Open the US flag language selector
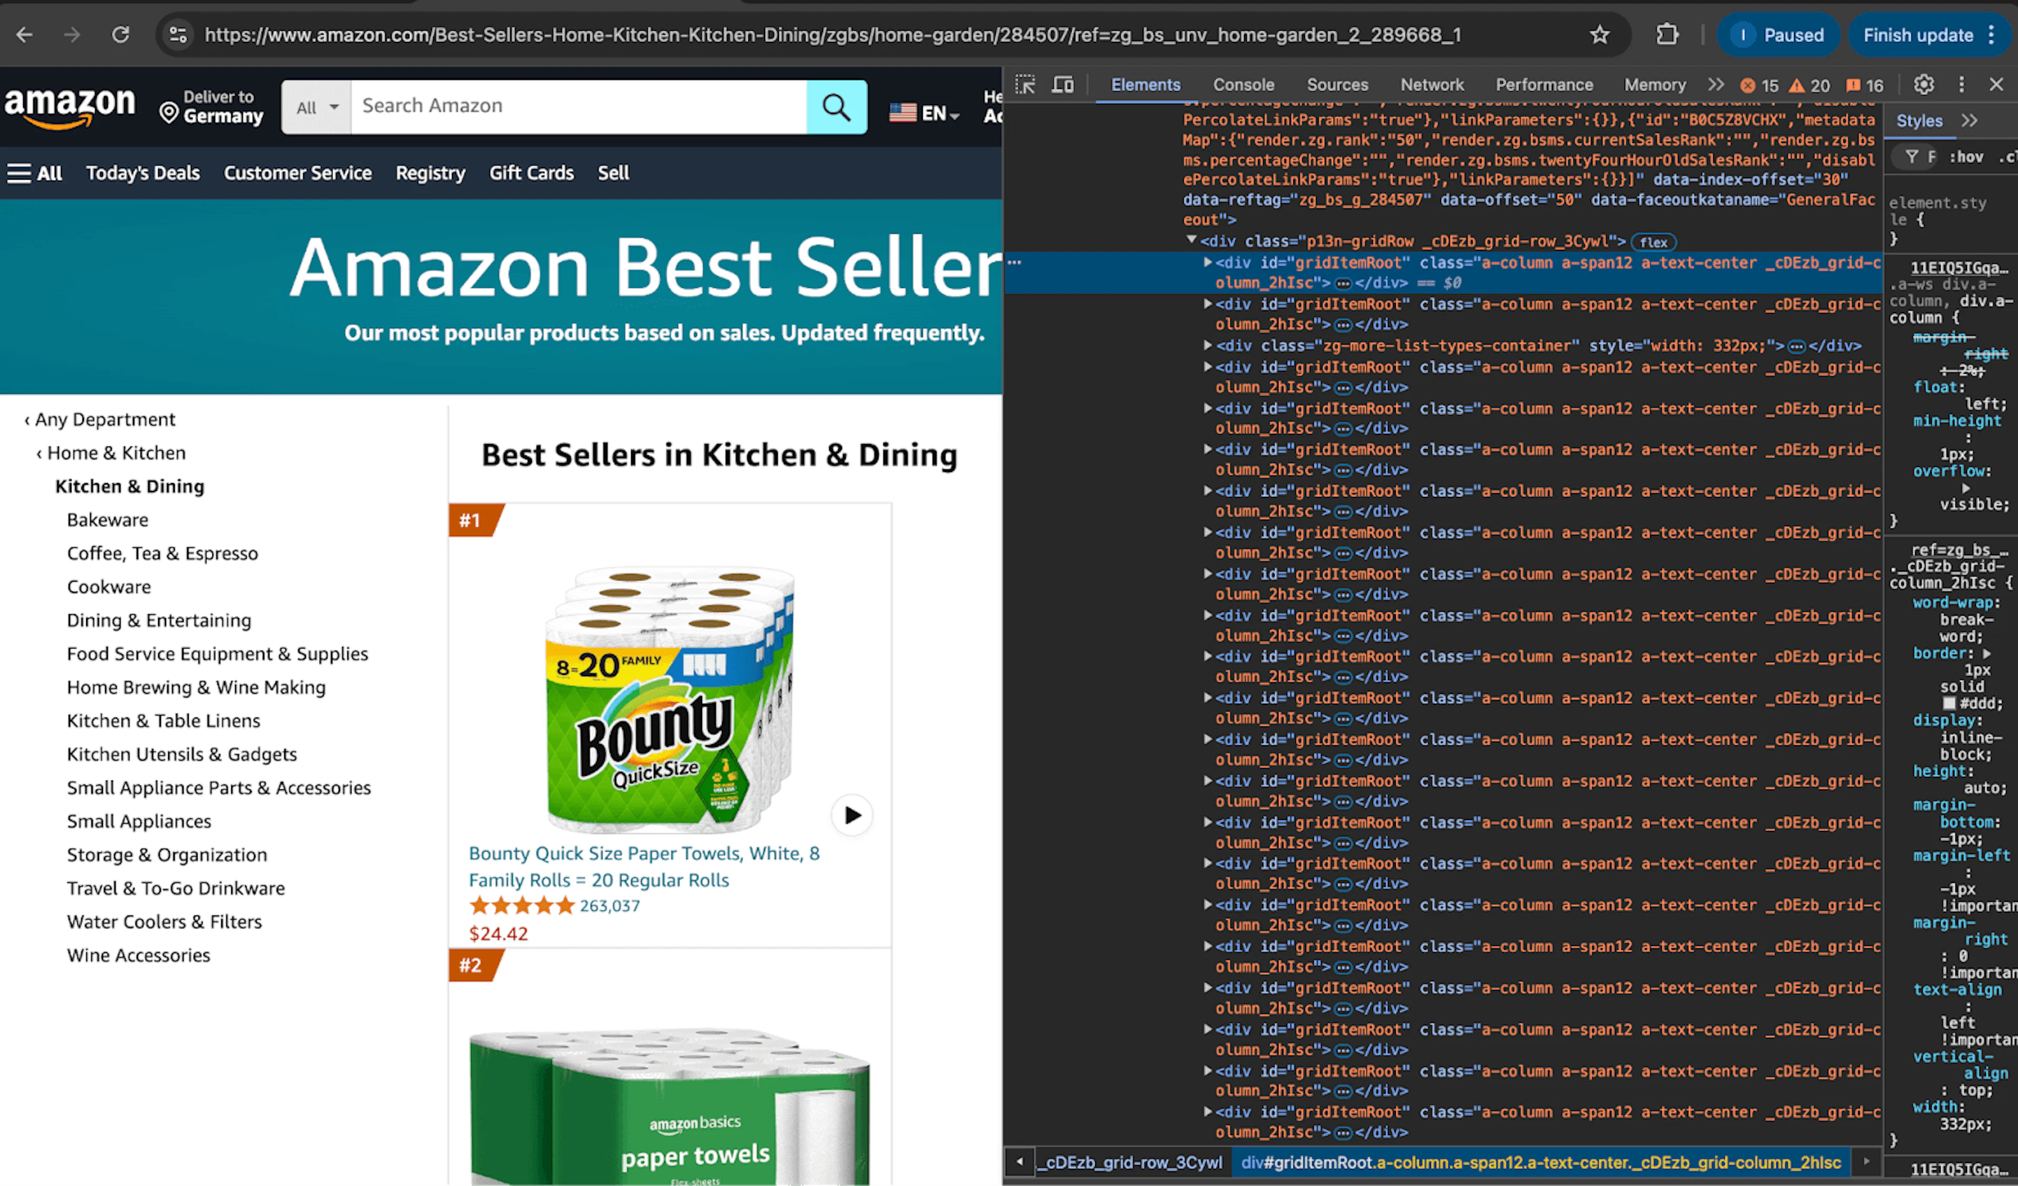Viewport: 2018px width, 1186px height. [x=924, y=113]
